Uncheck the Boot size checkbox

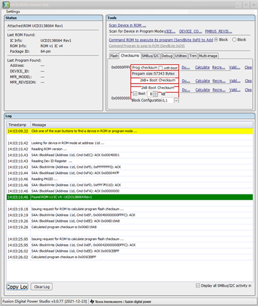(135, 94)
